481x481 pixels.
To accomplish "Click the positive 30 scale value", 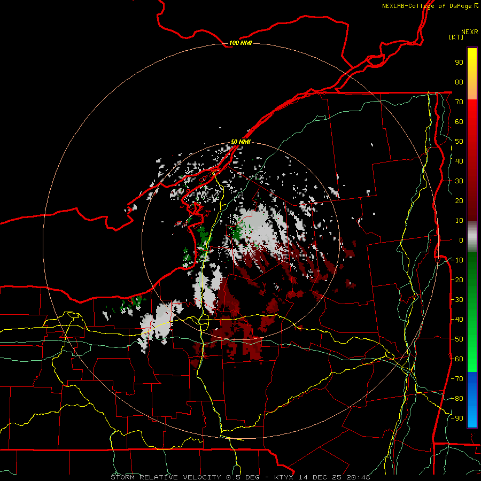I will 459,181.
